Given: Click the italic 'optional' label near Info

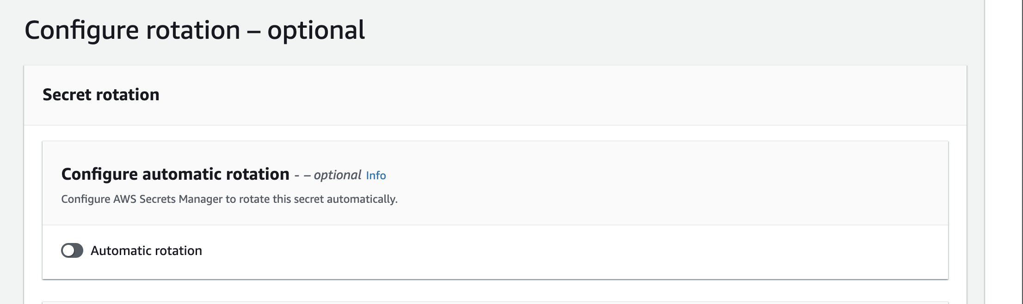Looking at the screenshot, I should [x=338, y=175].
